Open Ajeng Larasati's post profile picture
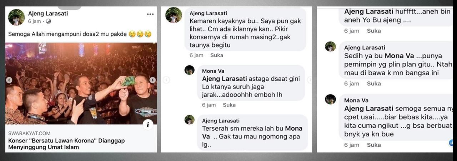This screenshot has width=457, height=161. click(16, 17)
